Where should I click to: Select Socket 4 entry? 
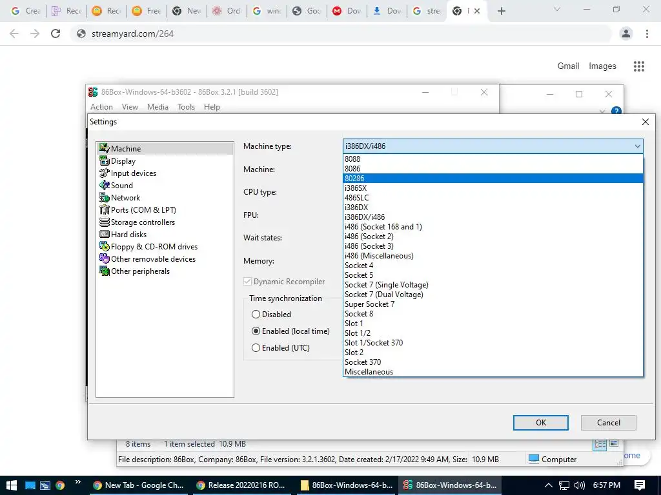click(493, 265)
